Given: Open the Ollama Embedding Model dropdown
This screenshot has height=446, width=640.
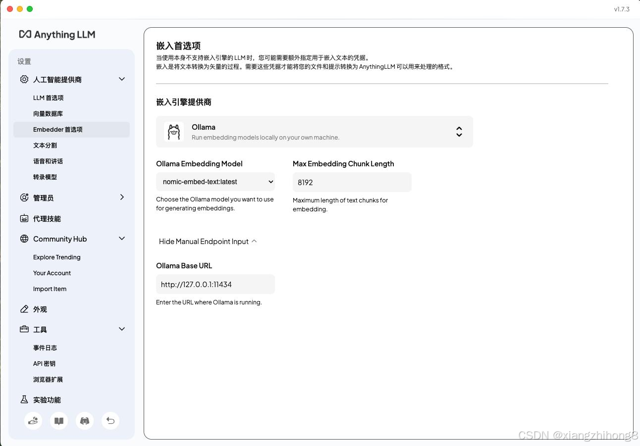Looking at the screenshot, I should pyautogui.click(x=215, y=182).
